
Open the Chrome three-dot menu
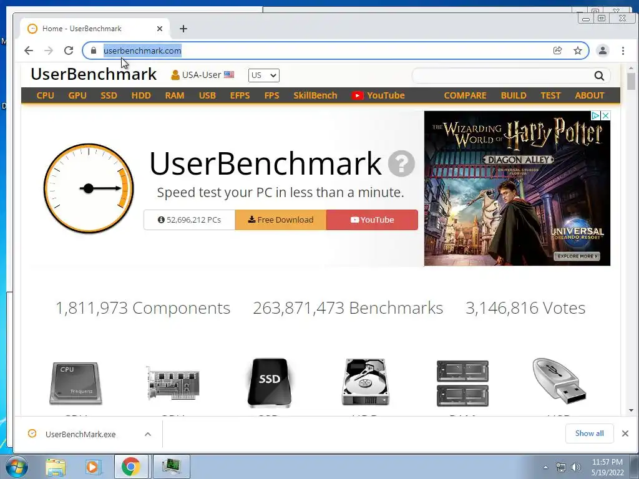click(x=623, y=51)
